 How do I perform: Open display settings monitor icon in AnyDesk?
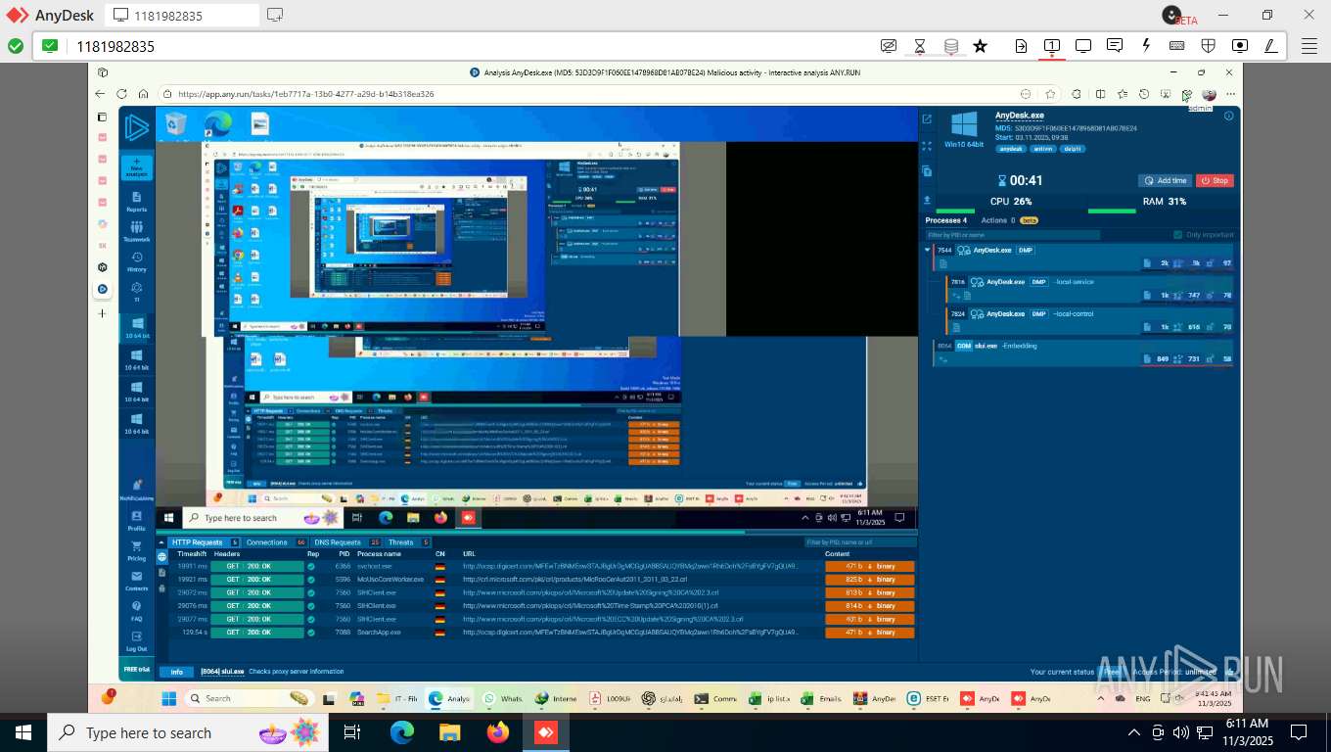tap(1083, 46)
